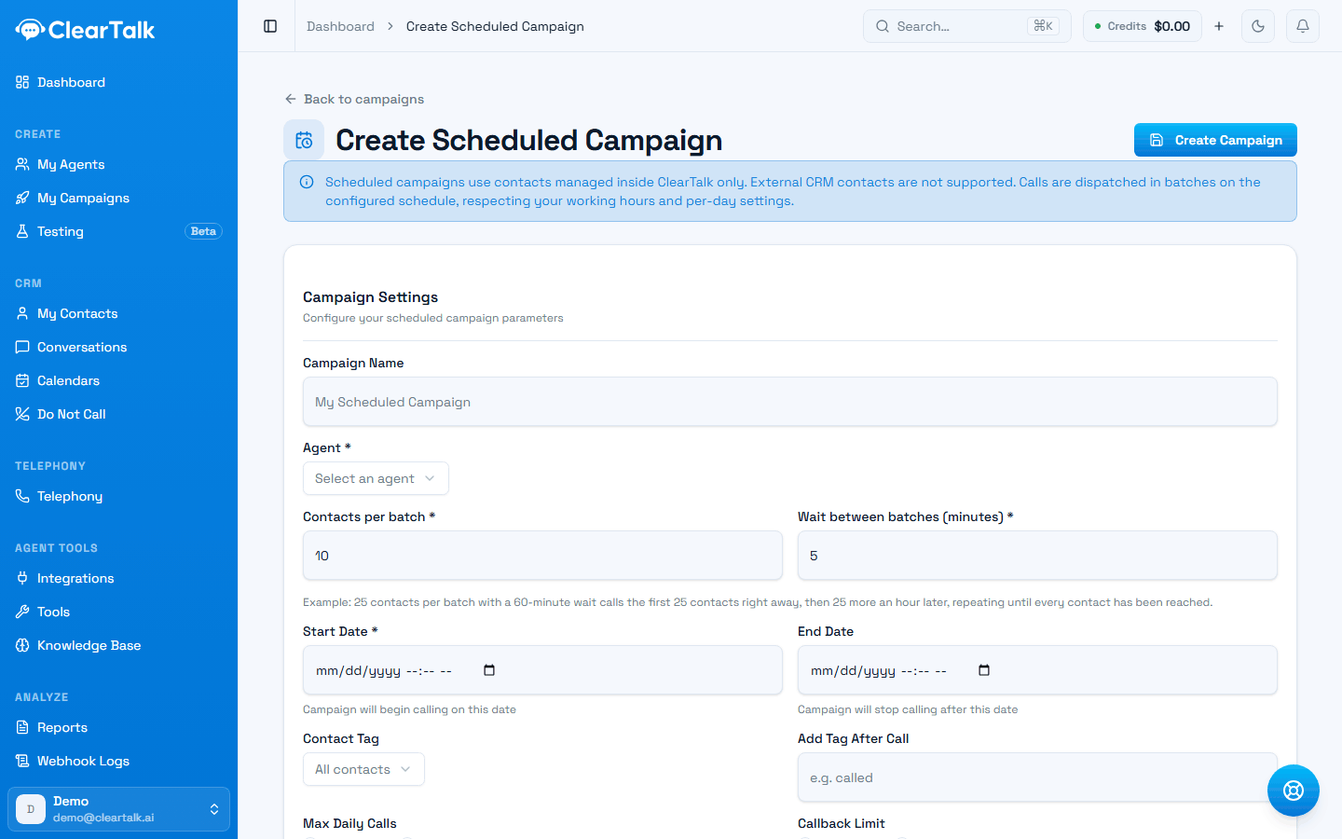Click the Campaign Name field
The width and height of the screenshot is (1342, 839).
coord(790,402)
